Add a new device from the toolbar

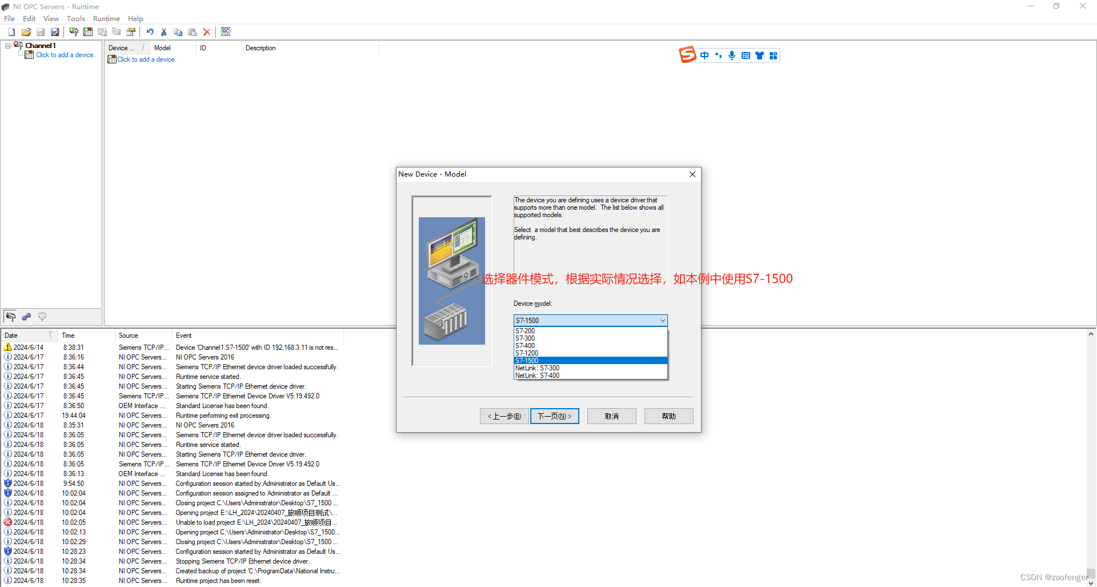click(x=88, y=32)
